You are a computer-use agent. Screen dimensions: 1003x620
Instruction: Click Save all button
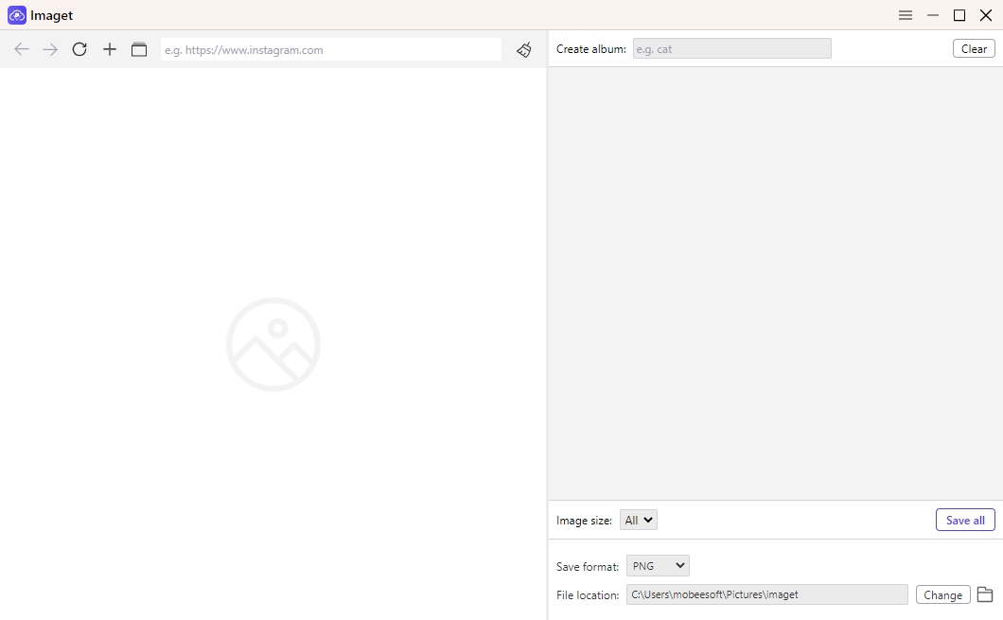964,521
